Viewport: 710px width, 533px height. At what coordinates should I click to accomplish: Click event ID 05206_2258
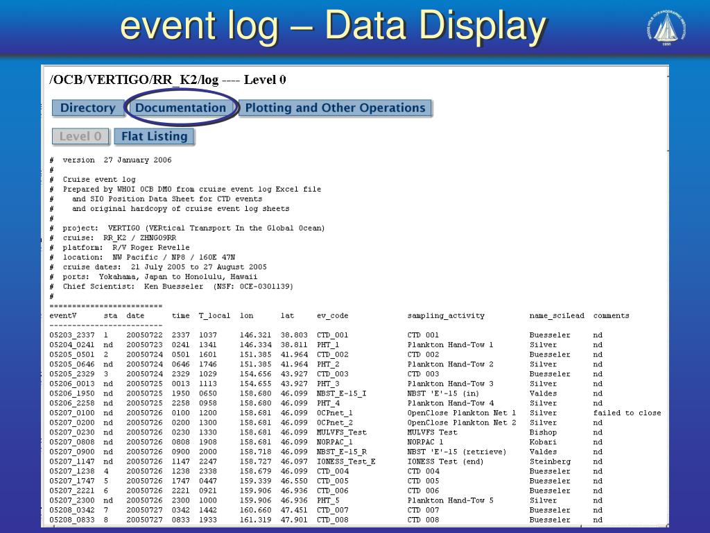coord(72,403)
